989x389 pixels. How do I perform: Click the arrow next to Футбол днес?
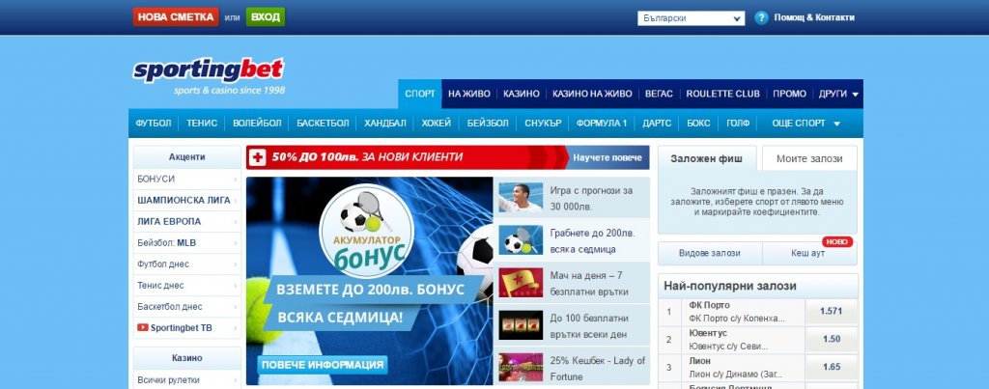[236, 264]
